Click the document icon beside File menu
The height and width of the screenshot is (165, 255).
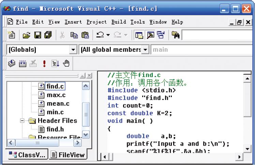[x=10, y=21]
